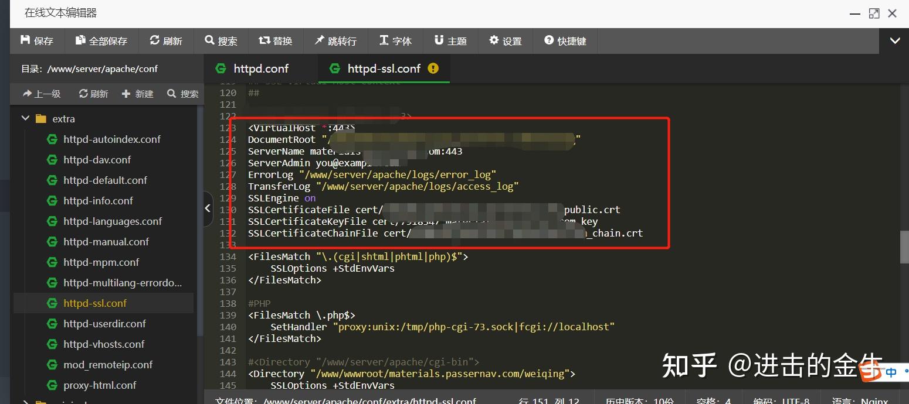This screenshot has height=404, width=909.
Task: Click 上一级 to go up directory
Action: [41, 93]
